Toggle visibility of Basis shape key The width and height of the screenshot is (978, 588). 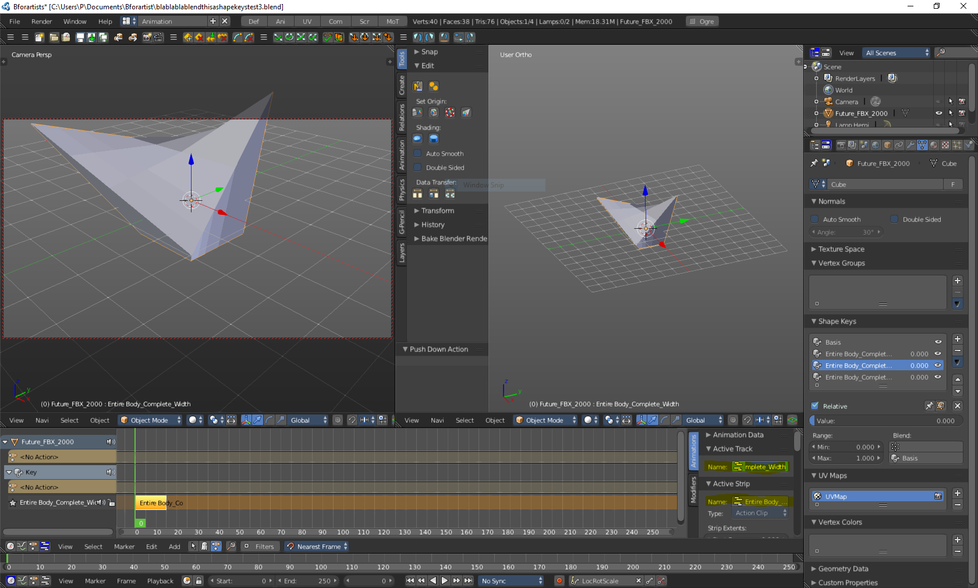tap(938, 342)
